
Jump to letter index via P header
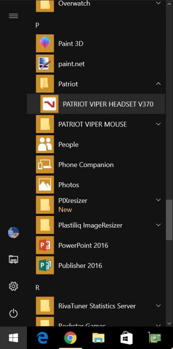(37, 25)
